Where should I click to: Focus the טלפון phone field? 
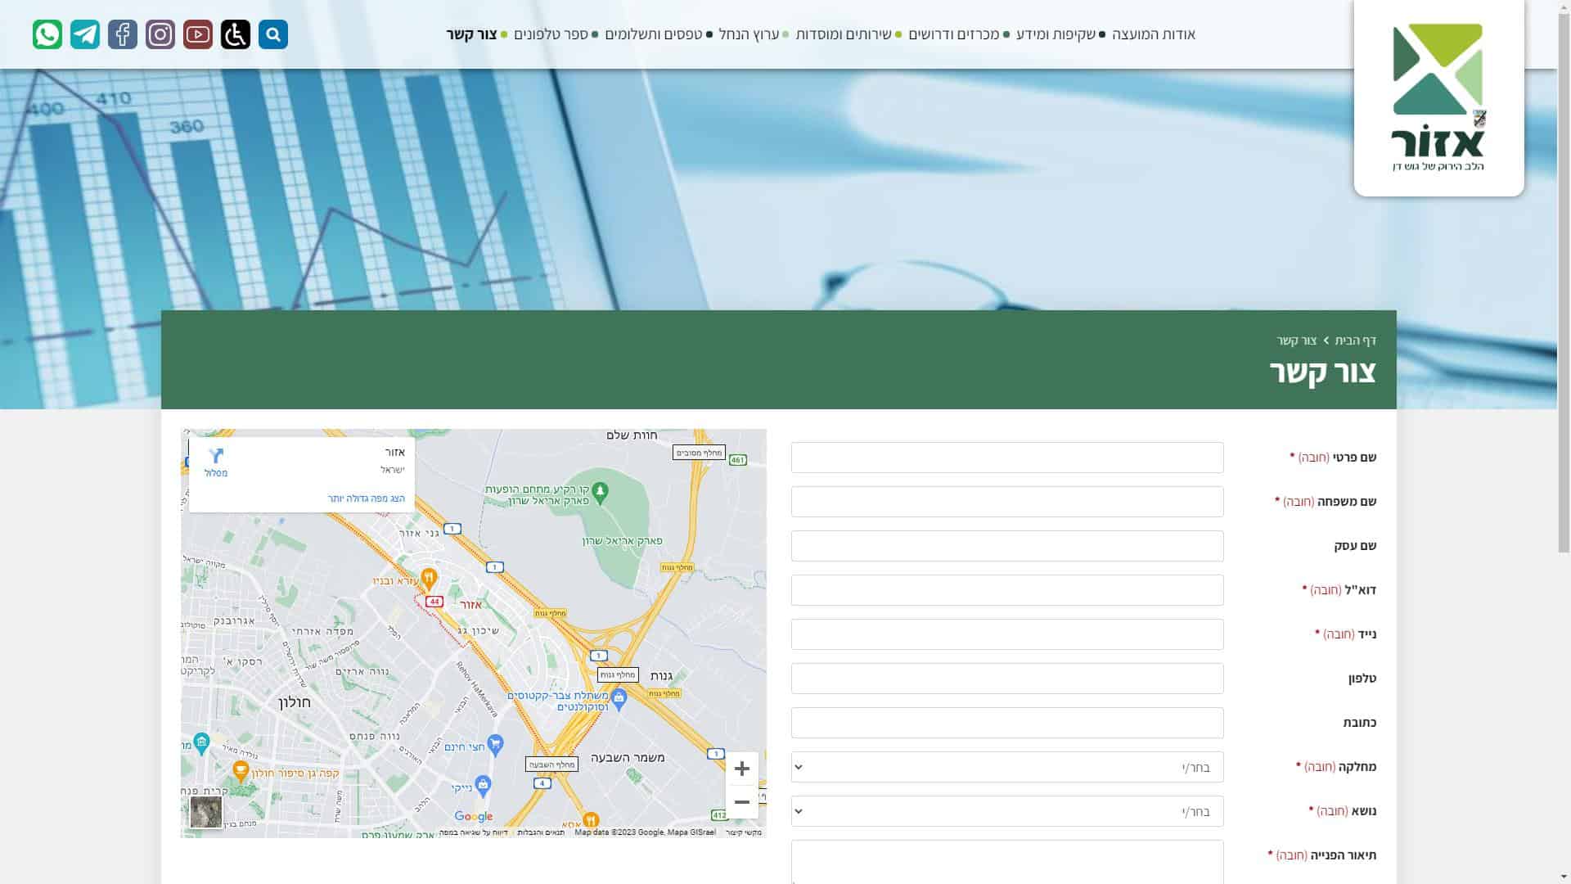pos(1007,679)
